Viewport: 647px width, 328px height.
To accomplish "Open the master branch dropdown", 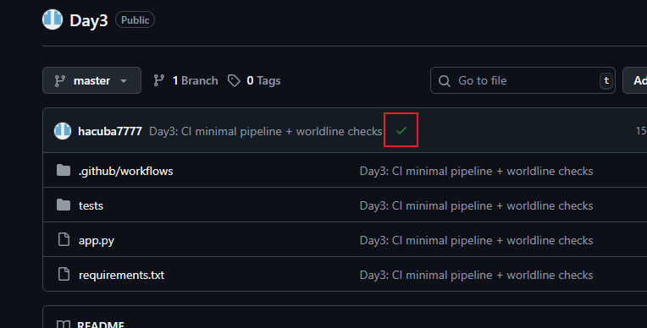I will click(91, 80).
